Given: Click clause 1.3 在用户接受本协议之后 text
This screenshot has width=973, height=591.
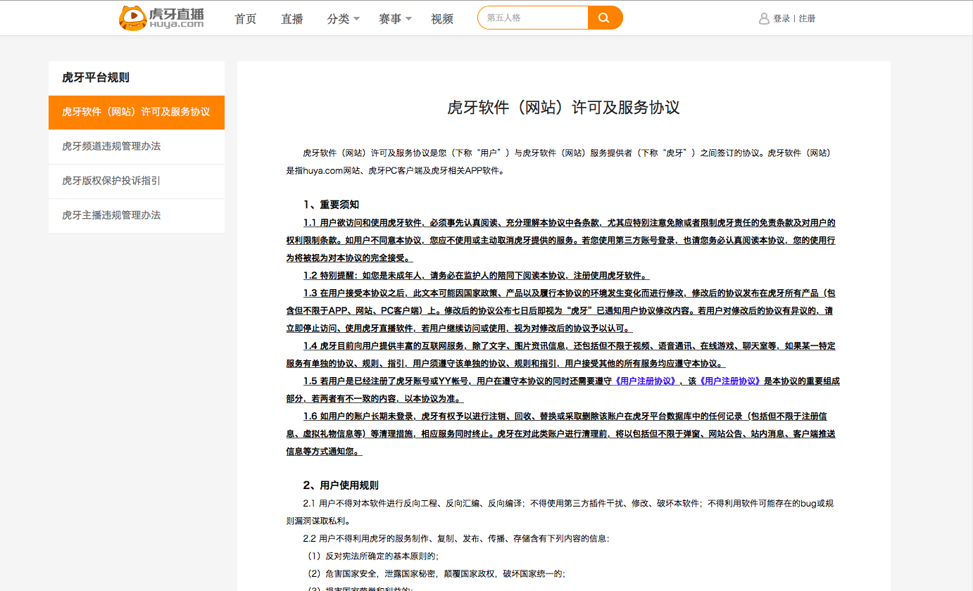Looking at the screenshot, I should (x=560, y=310).
